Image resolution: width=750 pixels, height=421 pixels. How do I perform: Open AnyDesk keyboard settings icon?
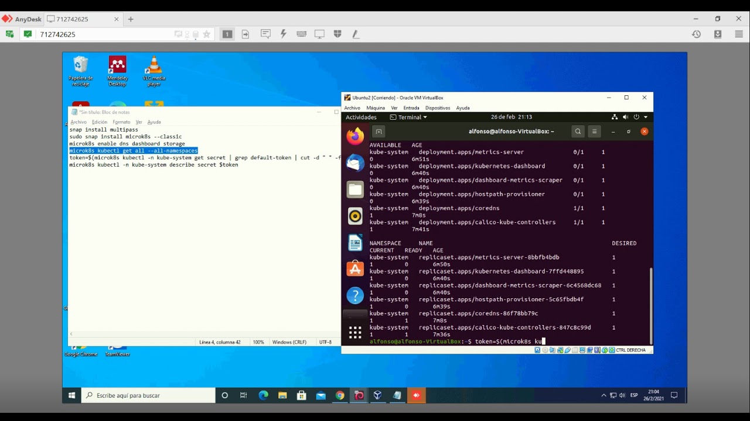(x=301, y=34)
